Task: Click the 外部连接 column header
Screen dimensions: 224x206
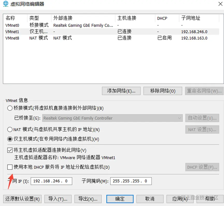Action: (83, 18)
